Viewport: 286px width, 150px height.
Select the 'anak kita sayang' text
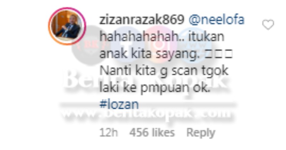(x=149, y=54)
